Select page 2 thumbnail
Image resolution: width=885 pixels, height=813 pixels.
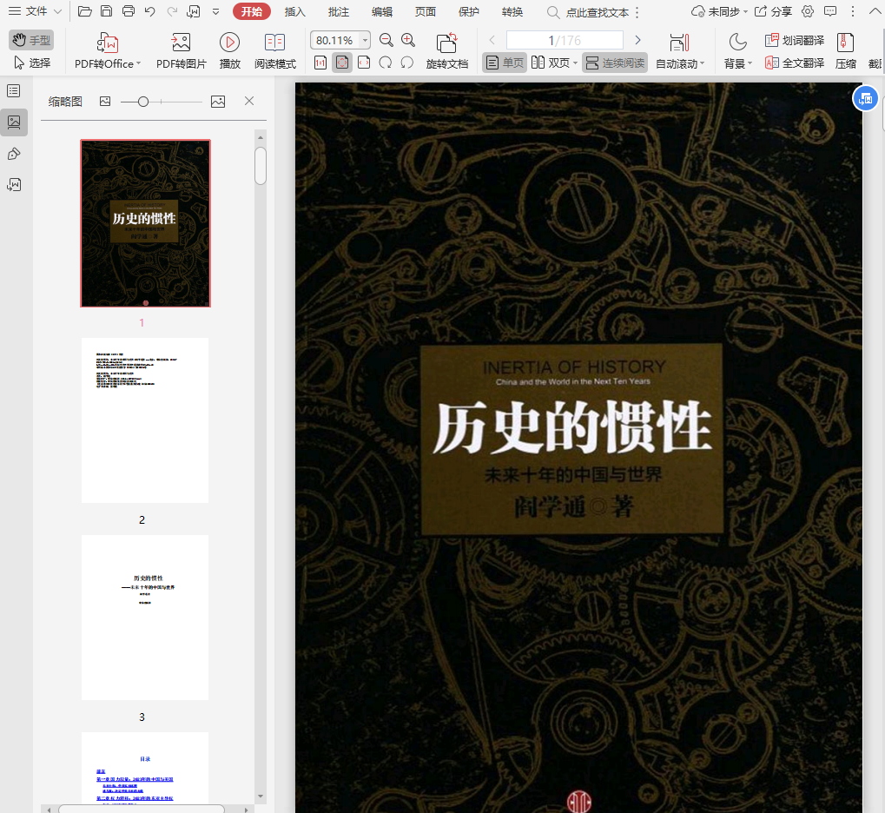click(x=145, y=420)
